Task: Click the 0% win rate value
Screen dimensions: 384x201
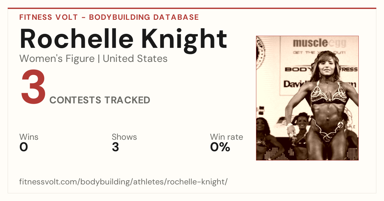Action: click(220, 147)
